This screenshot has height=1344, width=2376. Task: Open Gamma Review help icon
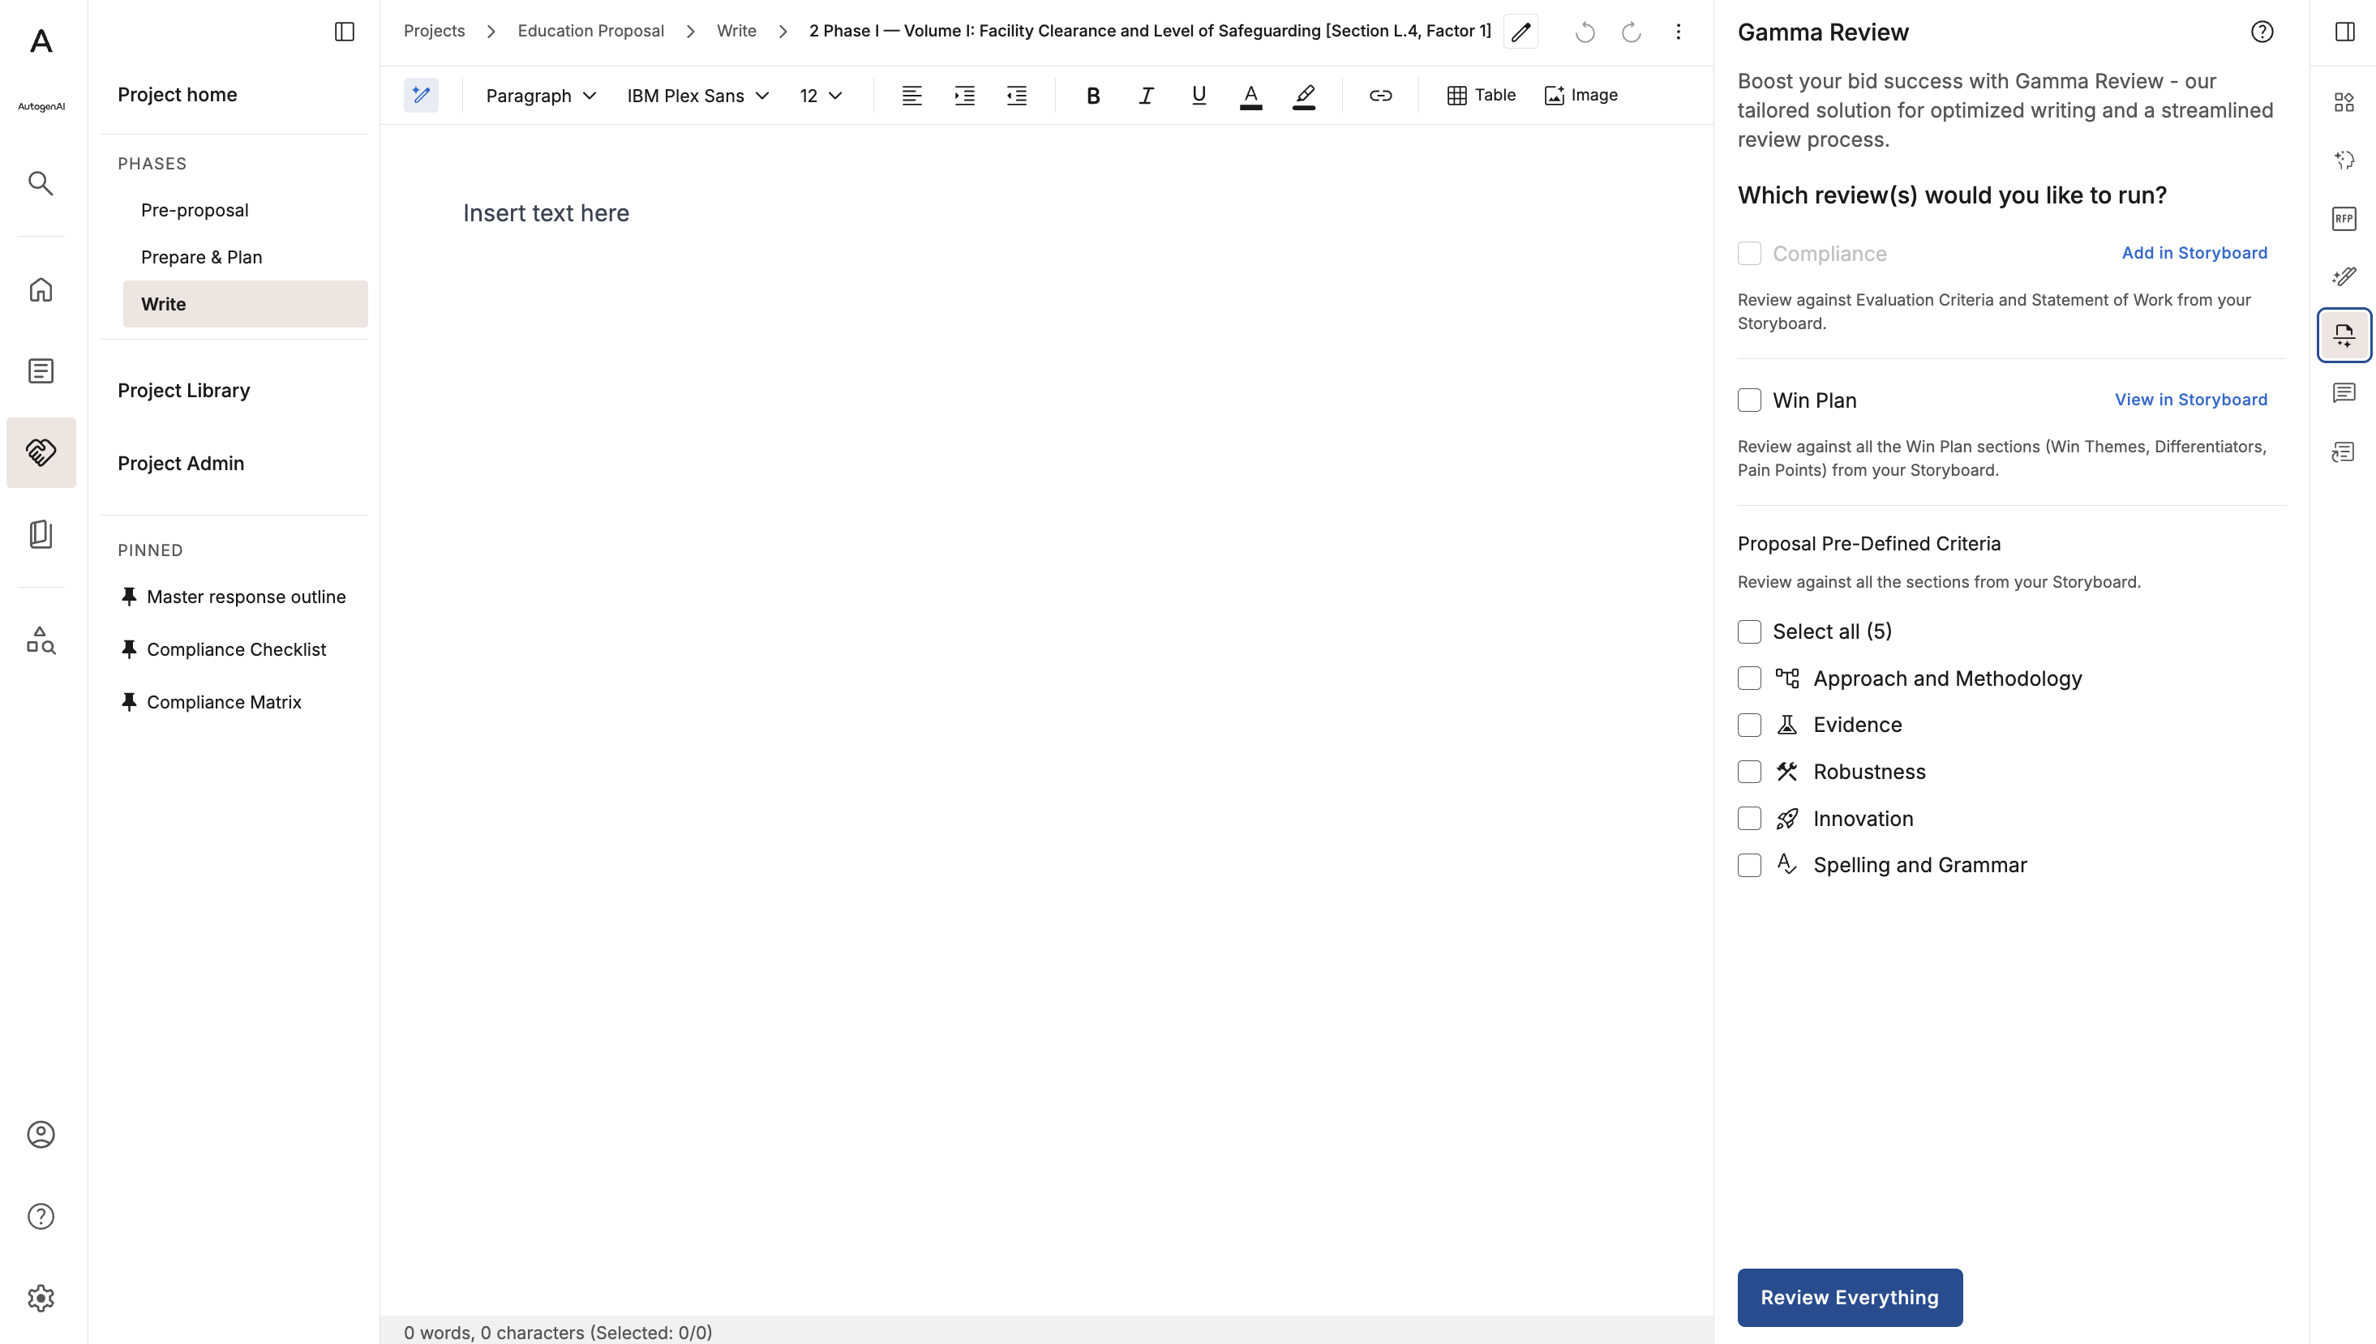(x=2262, y=32)
